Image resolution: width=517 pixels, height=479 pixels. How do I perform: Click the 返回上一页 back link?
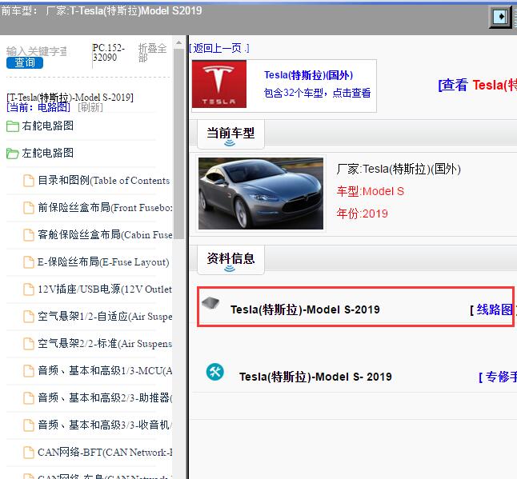point(219,48)
